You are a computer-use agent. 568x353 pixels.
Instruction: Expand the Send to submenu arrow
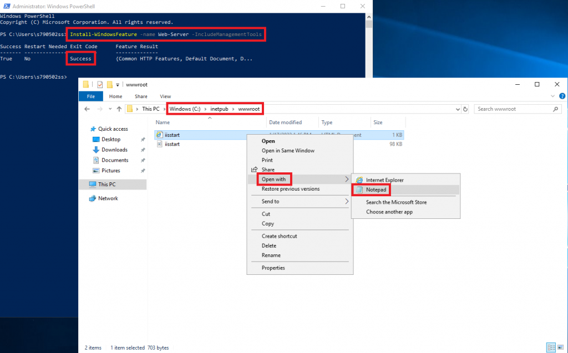pyautogui.click(x=347, y=201)
